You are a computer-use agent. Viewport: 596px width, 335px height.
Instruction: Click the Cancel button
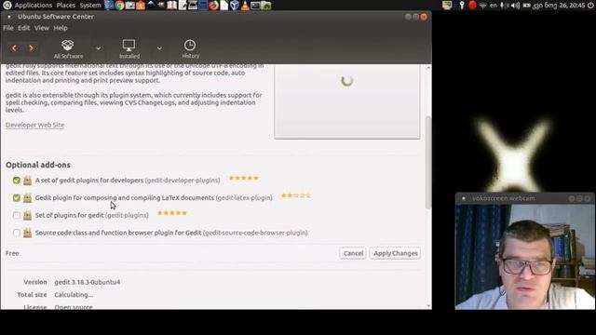pyautogui.click(x=353, y=253)
